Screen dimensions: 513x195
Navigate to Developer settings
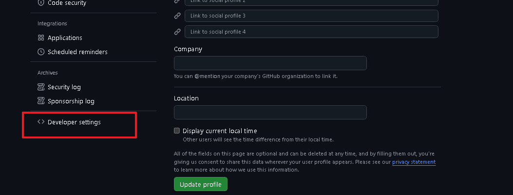tap(74, 122)
